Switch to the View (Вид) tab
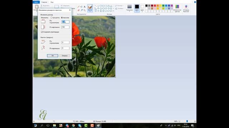This screenshot has height=128, width=229. 52,2
